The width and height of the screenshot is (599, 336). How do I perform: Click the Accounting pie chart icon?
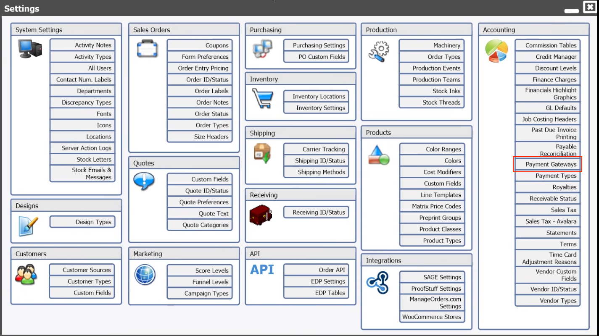click(x=496, y=51)
